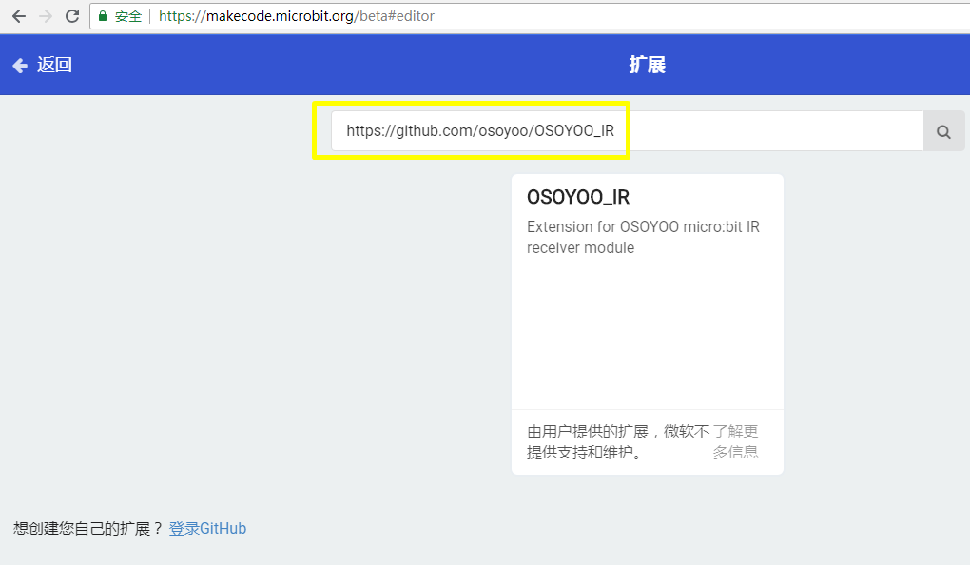Click the makecode.microbit.org URL in the address bar

297,16
